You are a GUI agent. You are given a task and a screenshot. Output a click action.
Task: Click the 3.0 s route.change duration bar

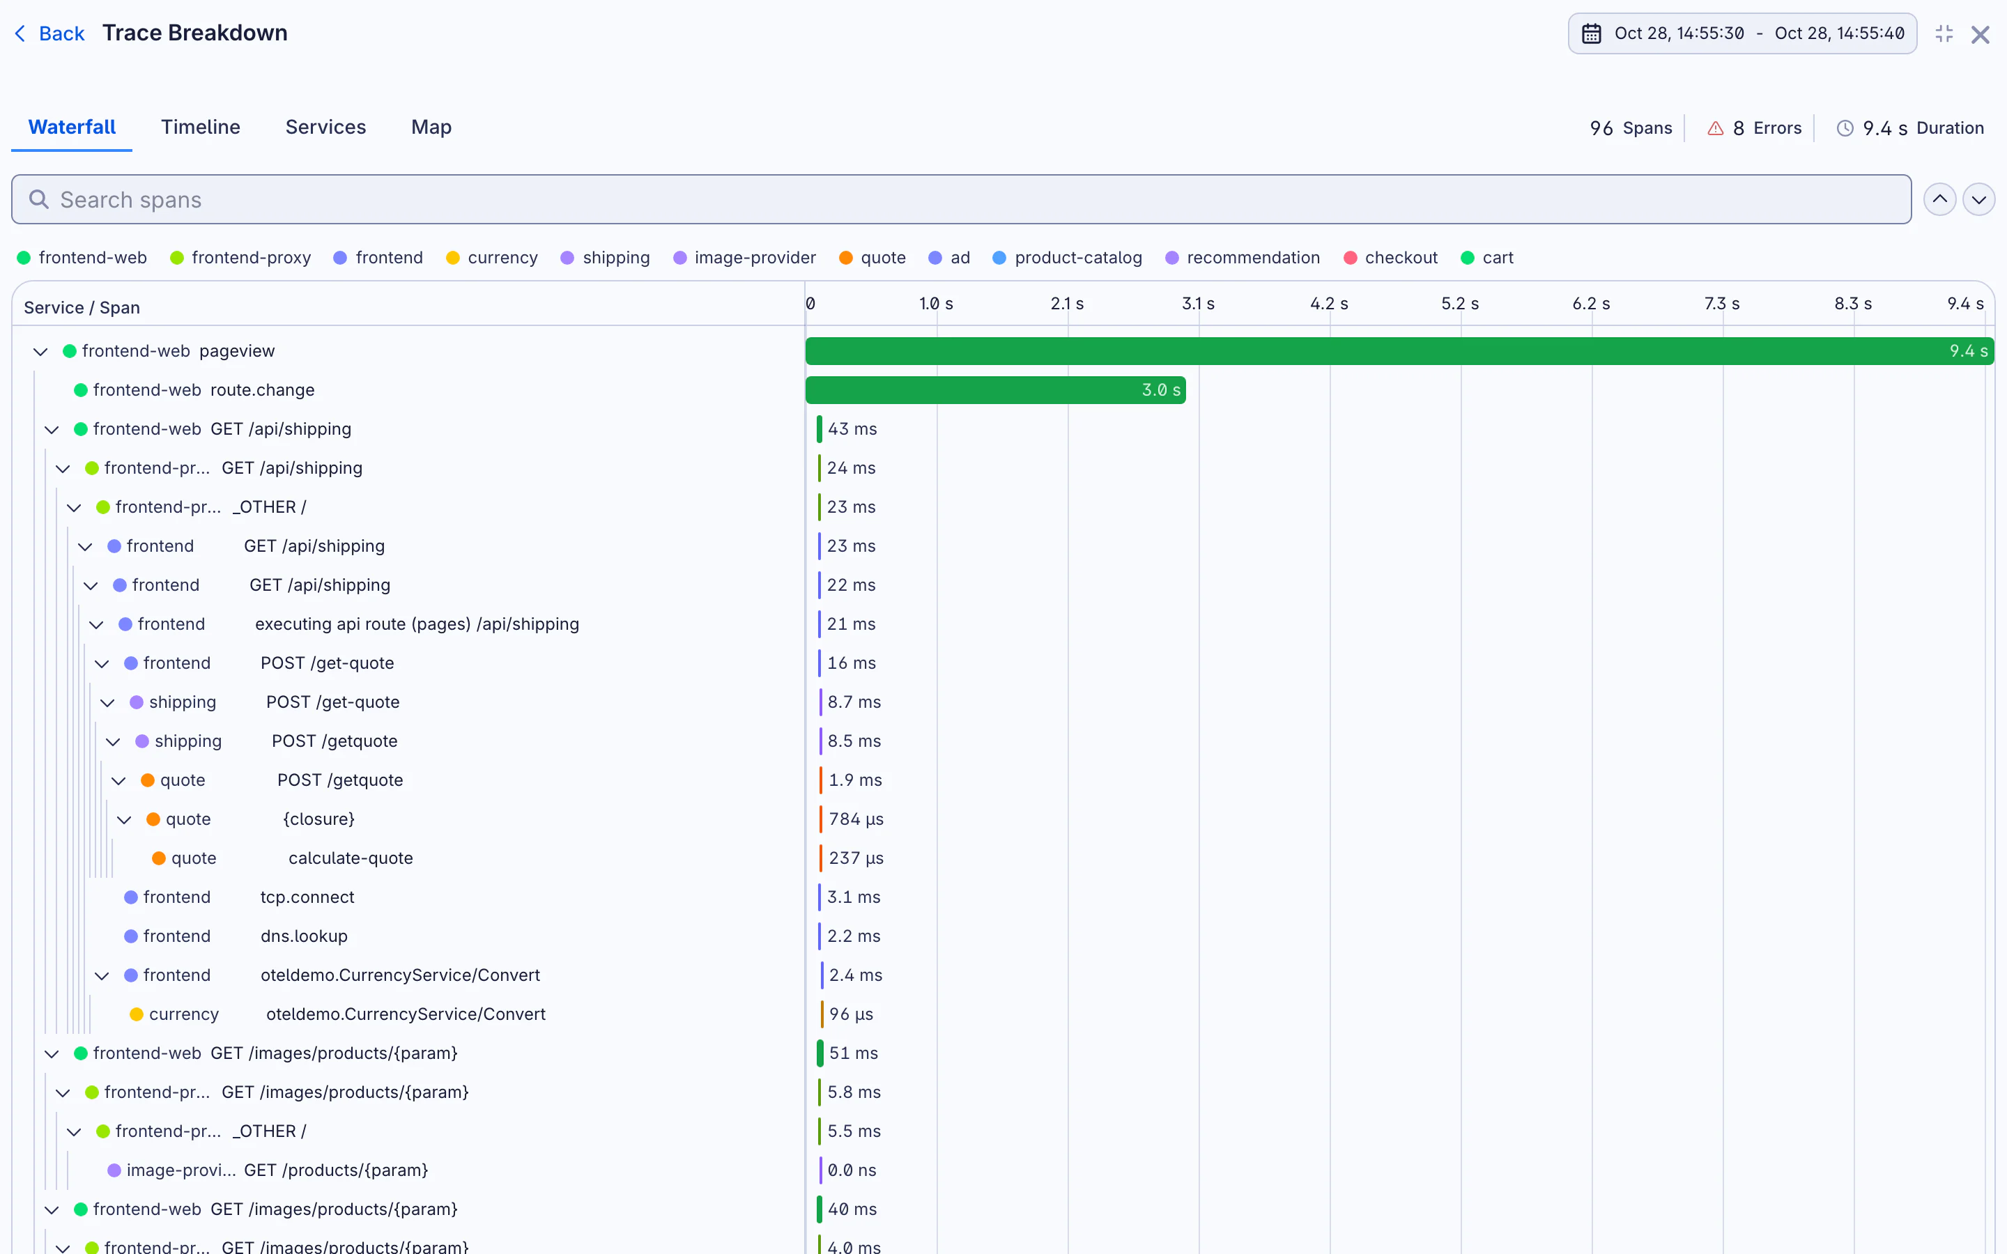click(995, 390)
